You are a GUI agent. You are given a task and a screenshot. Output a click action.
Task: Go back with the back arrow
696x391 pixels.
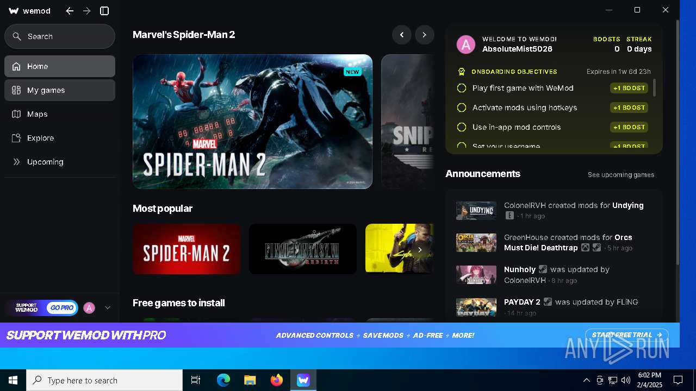tap(70, 11)
